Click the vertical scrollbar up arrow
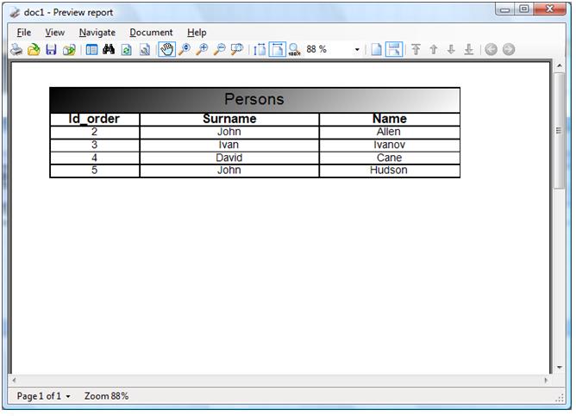Viewport: 576px width, 416px height. 560,65
